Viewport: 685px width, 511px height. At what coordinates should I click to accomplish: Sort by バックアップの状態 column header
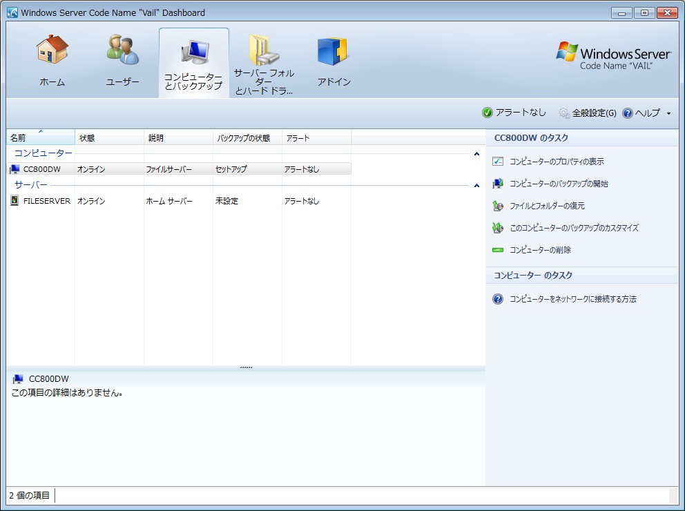click(247, 137)
